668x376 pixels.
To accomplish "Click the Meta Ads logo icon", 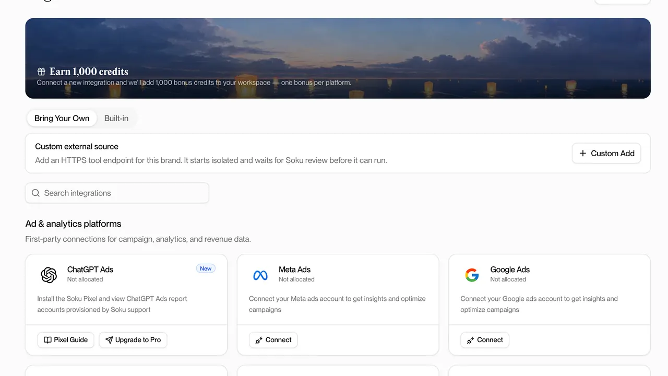I will (260, 275).
